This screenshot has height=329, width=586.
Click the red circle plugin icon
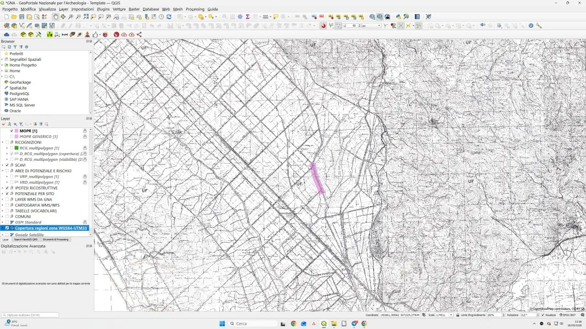tap(116, 35)
